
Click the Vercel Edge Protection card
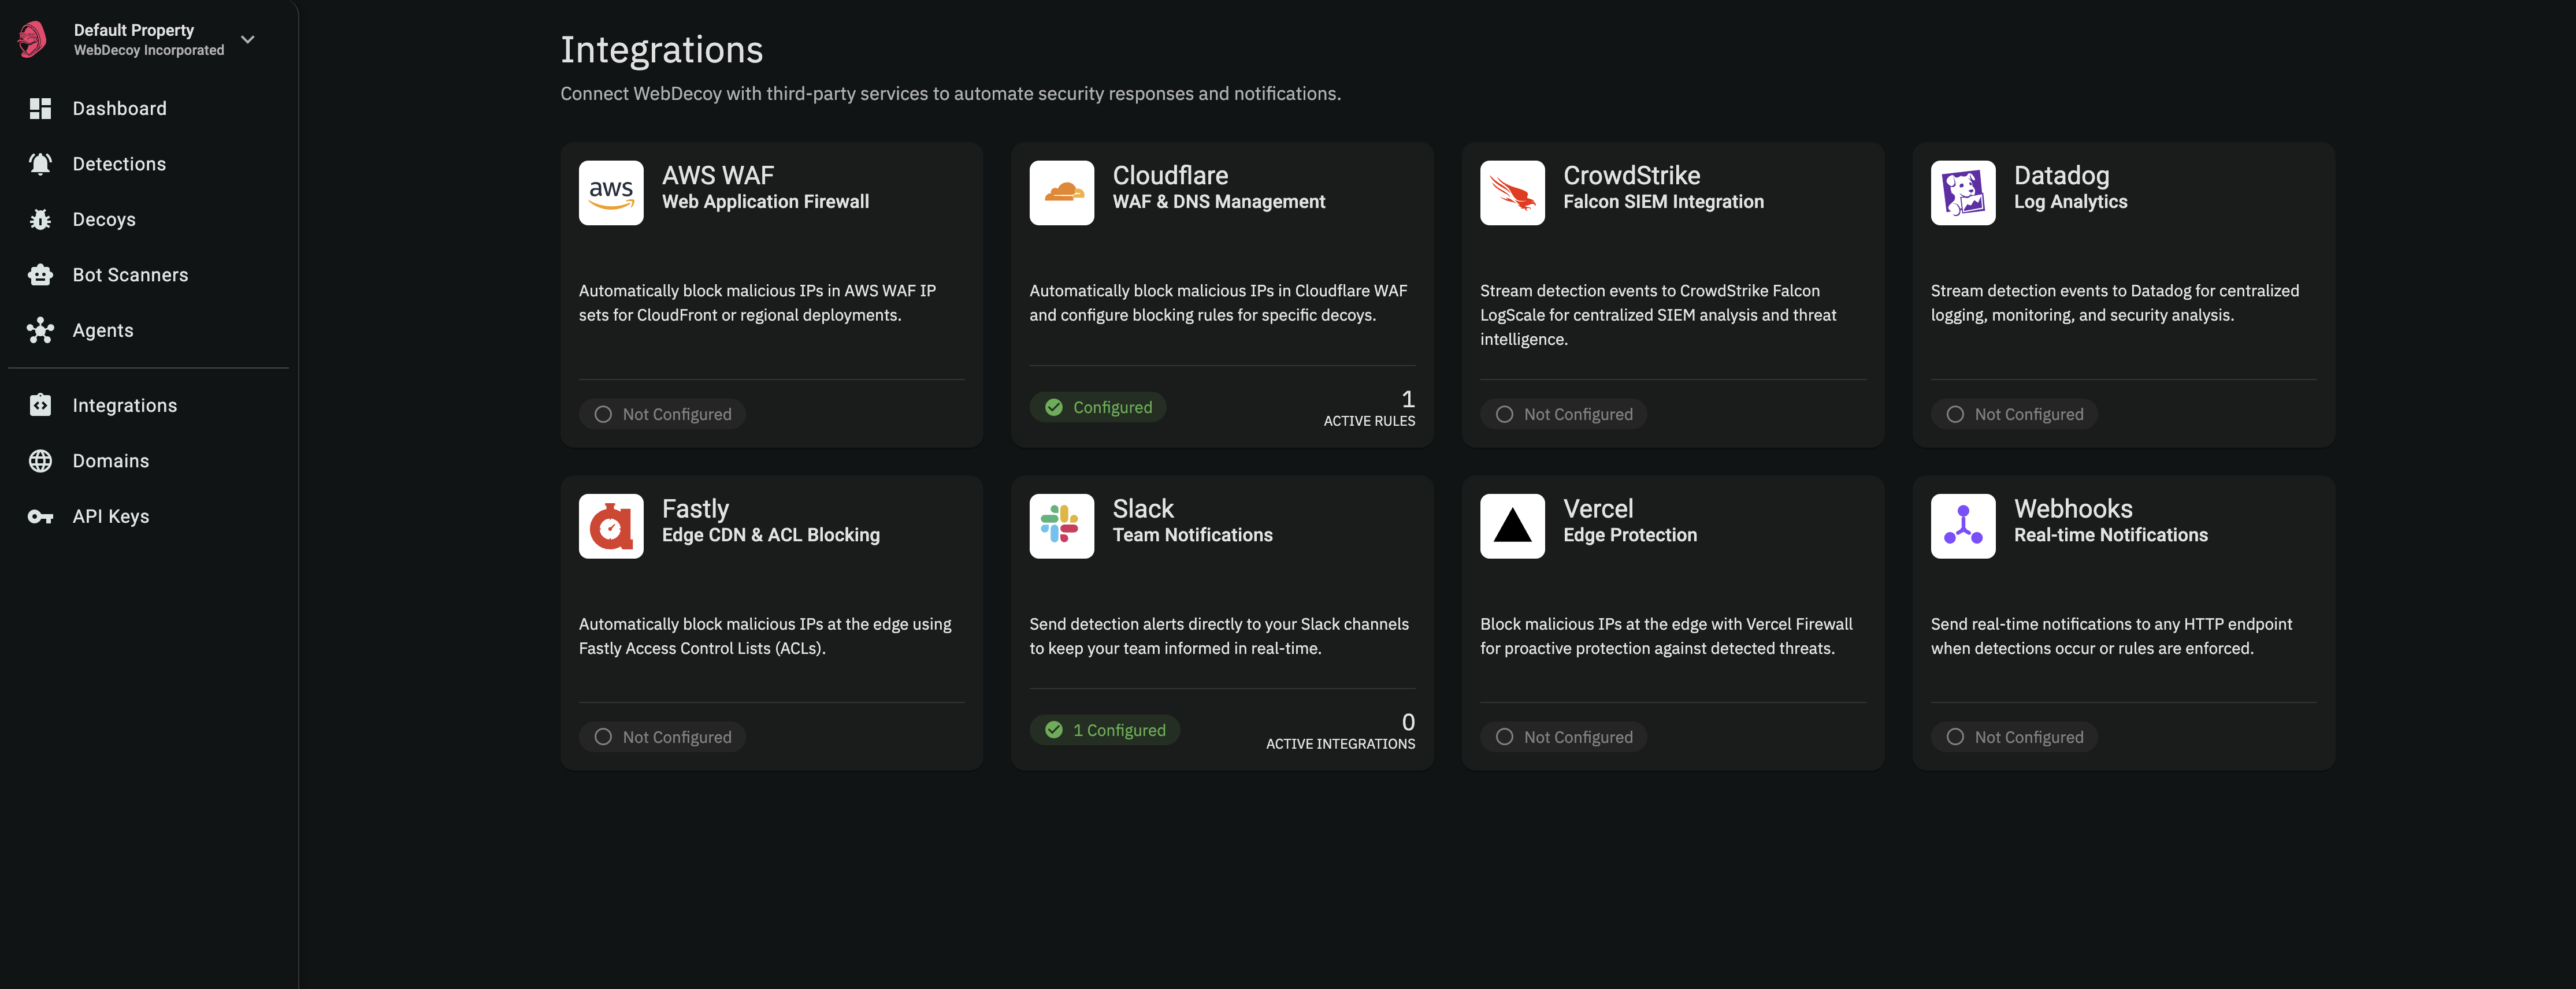tap(1672, 623)
